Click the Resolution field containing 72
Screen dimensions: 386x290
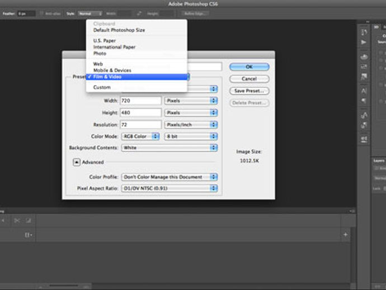[x=141, y=125]
